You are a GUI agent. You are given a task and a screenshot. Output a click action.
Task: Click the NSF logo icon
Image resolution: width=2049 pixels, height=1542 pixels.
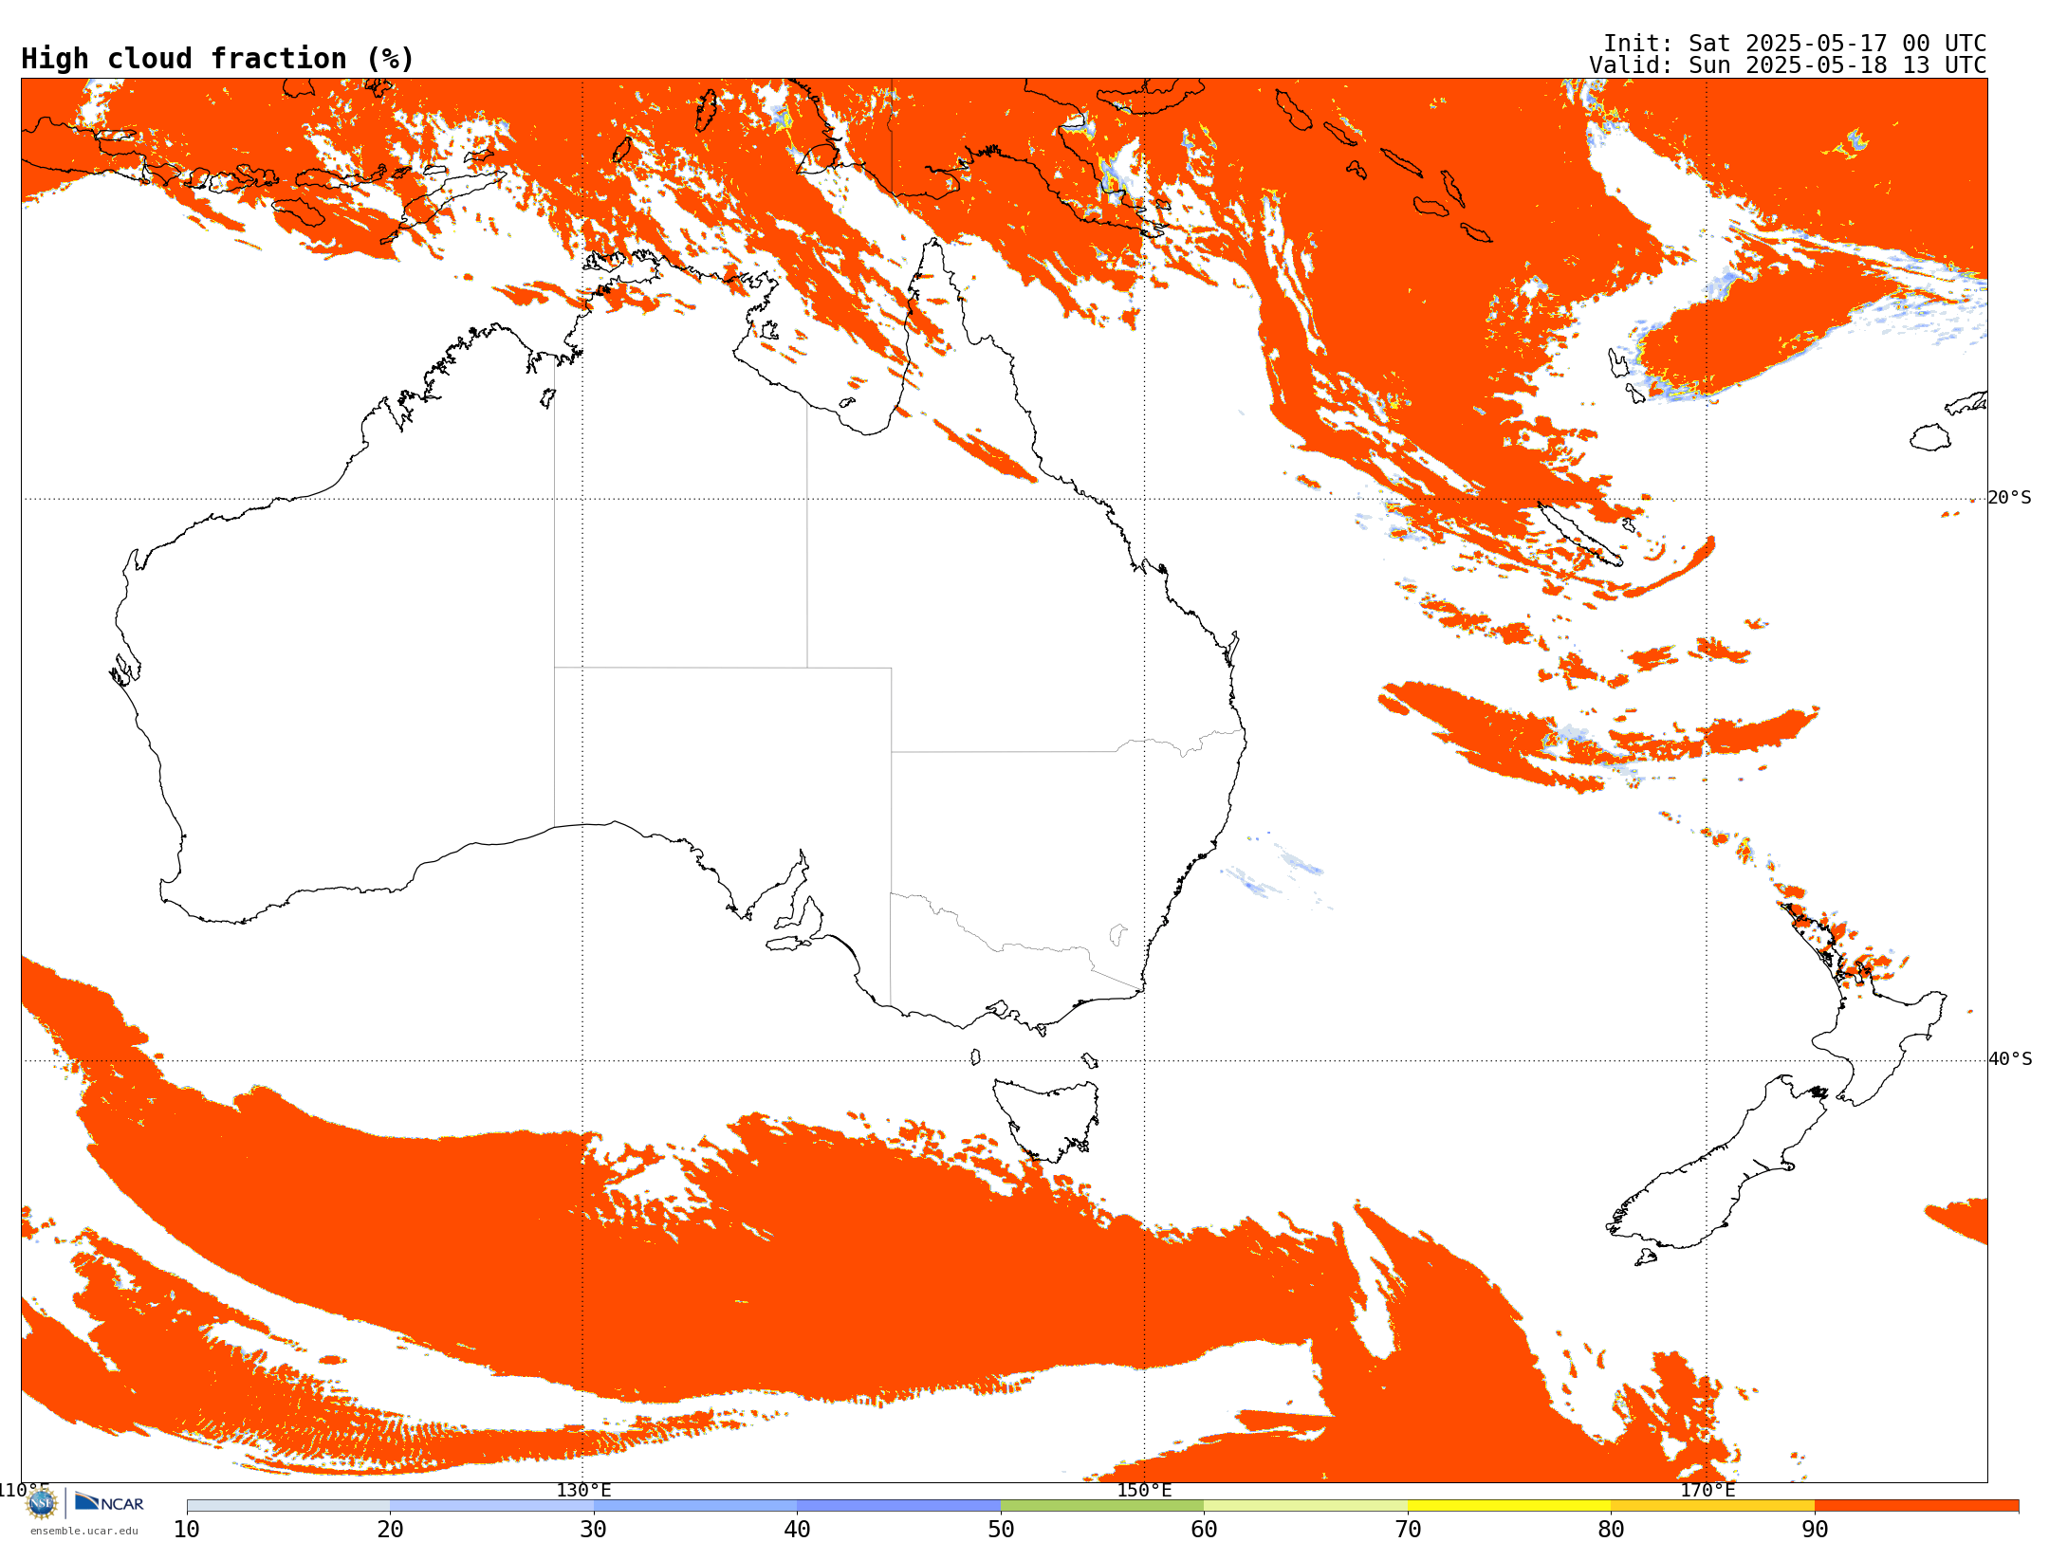point(42,1503)
